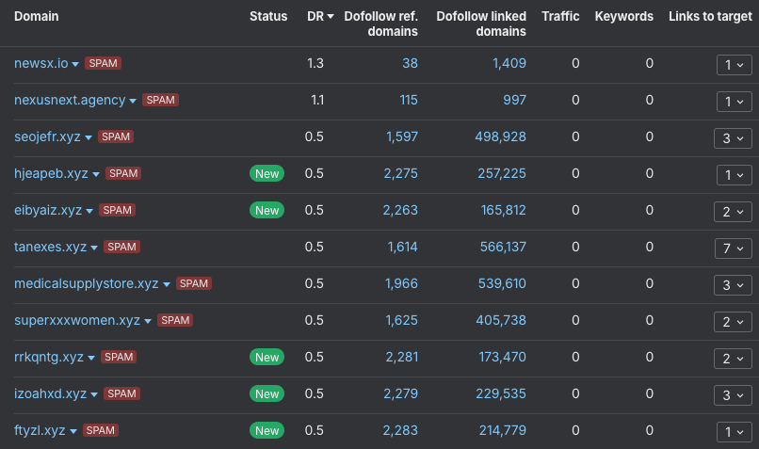The height and width of the screenshot is (449, 759).
Task: Expand the dropdown arrow next to tanexes.xyz
Action: pyautogui.click(x=94, y=249)
